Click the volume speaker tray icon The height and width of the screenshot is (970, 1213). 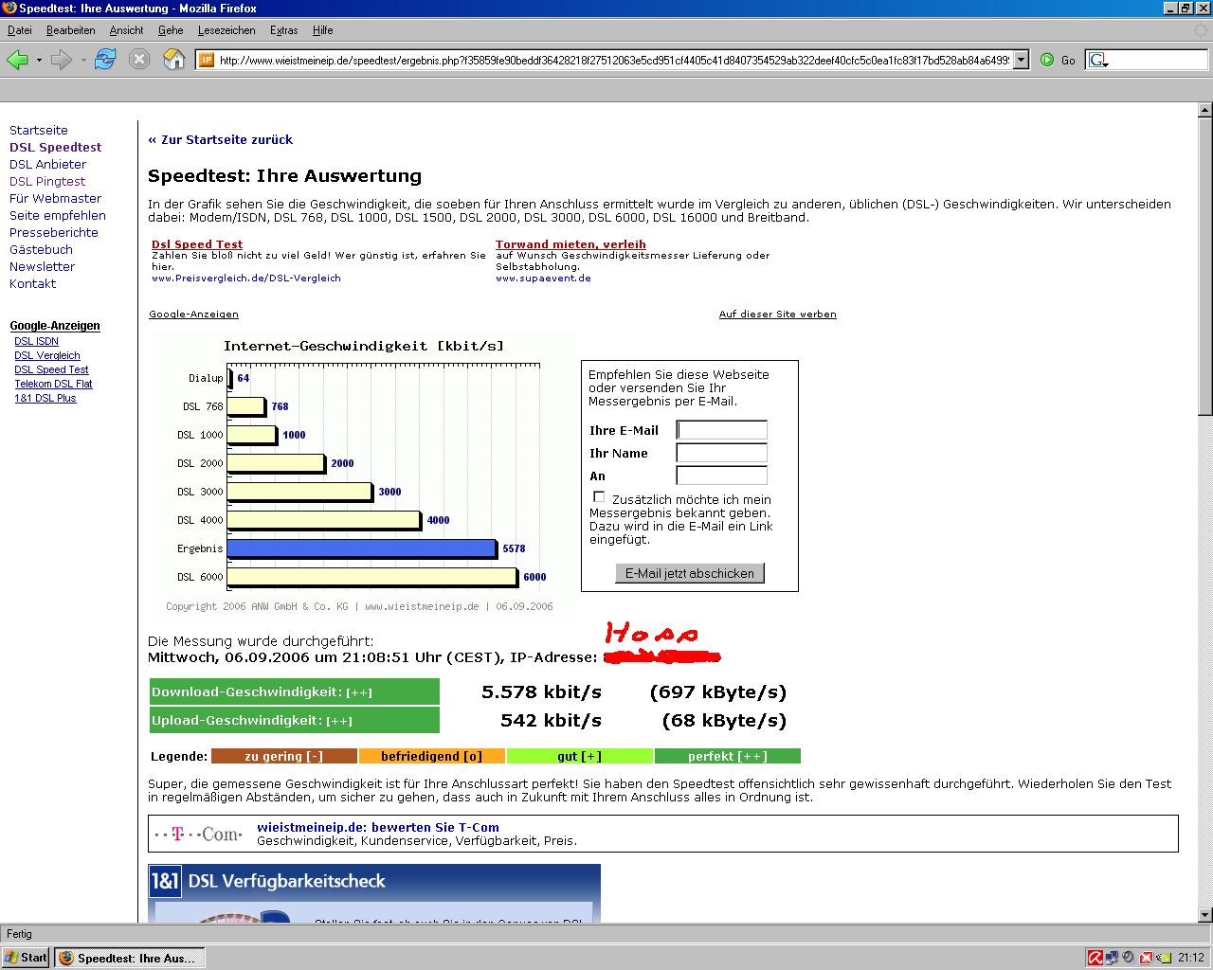coord(1128,958)
